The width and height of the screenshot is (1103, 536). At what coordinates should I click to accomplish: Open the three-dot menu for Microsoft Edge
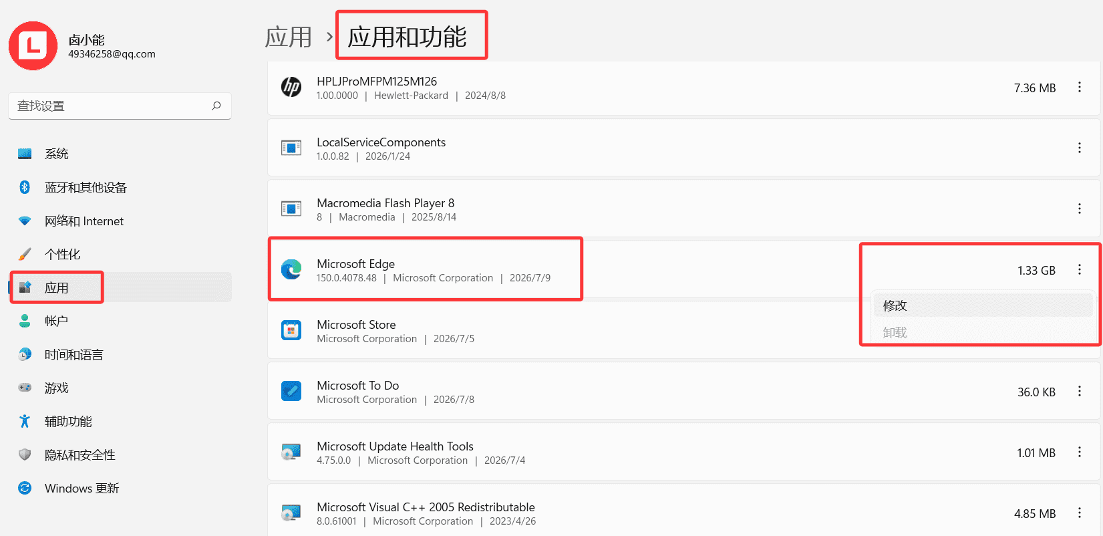1079,269
